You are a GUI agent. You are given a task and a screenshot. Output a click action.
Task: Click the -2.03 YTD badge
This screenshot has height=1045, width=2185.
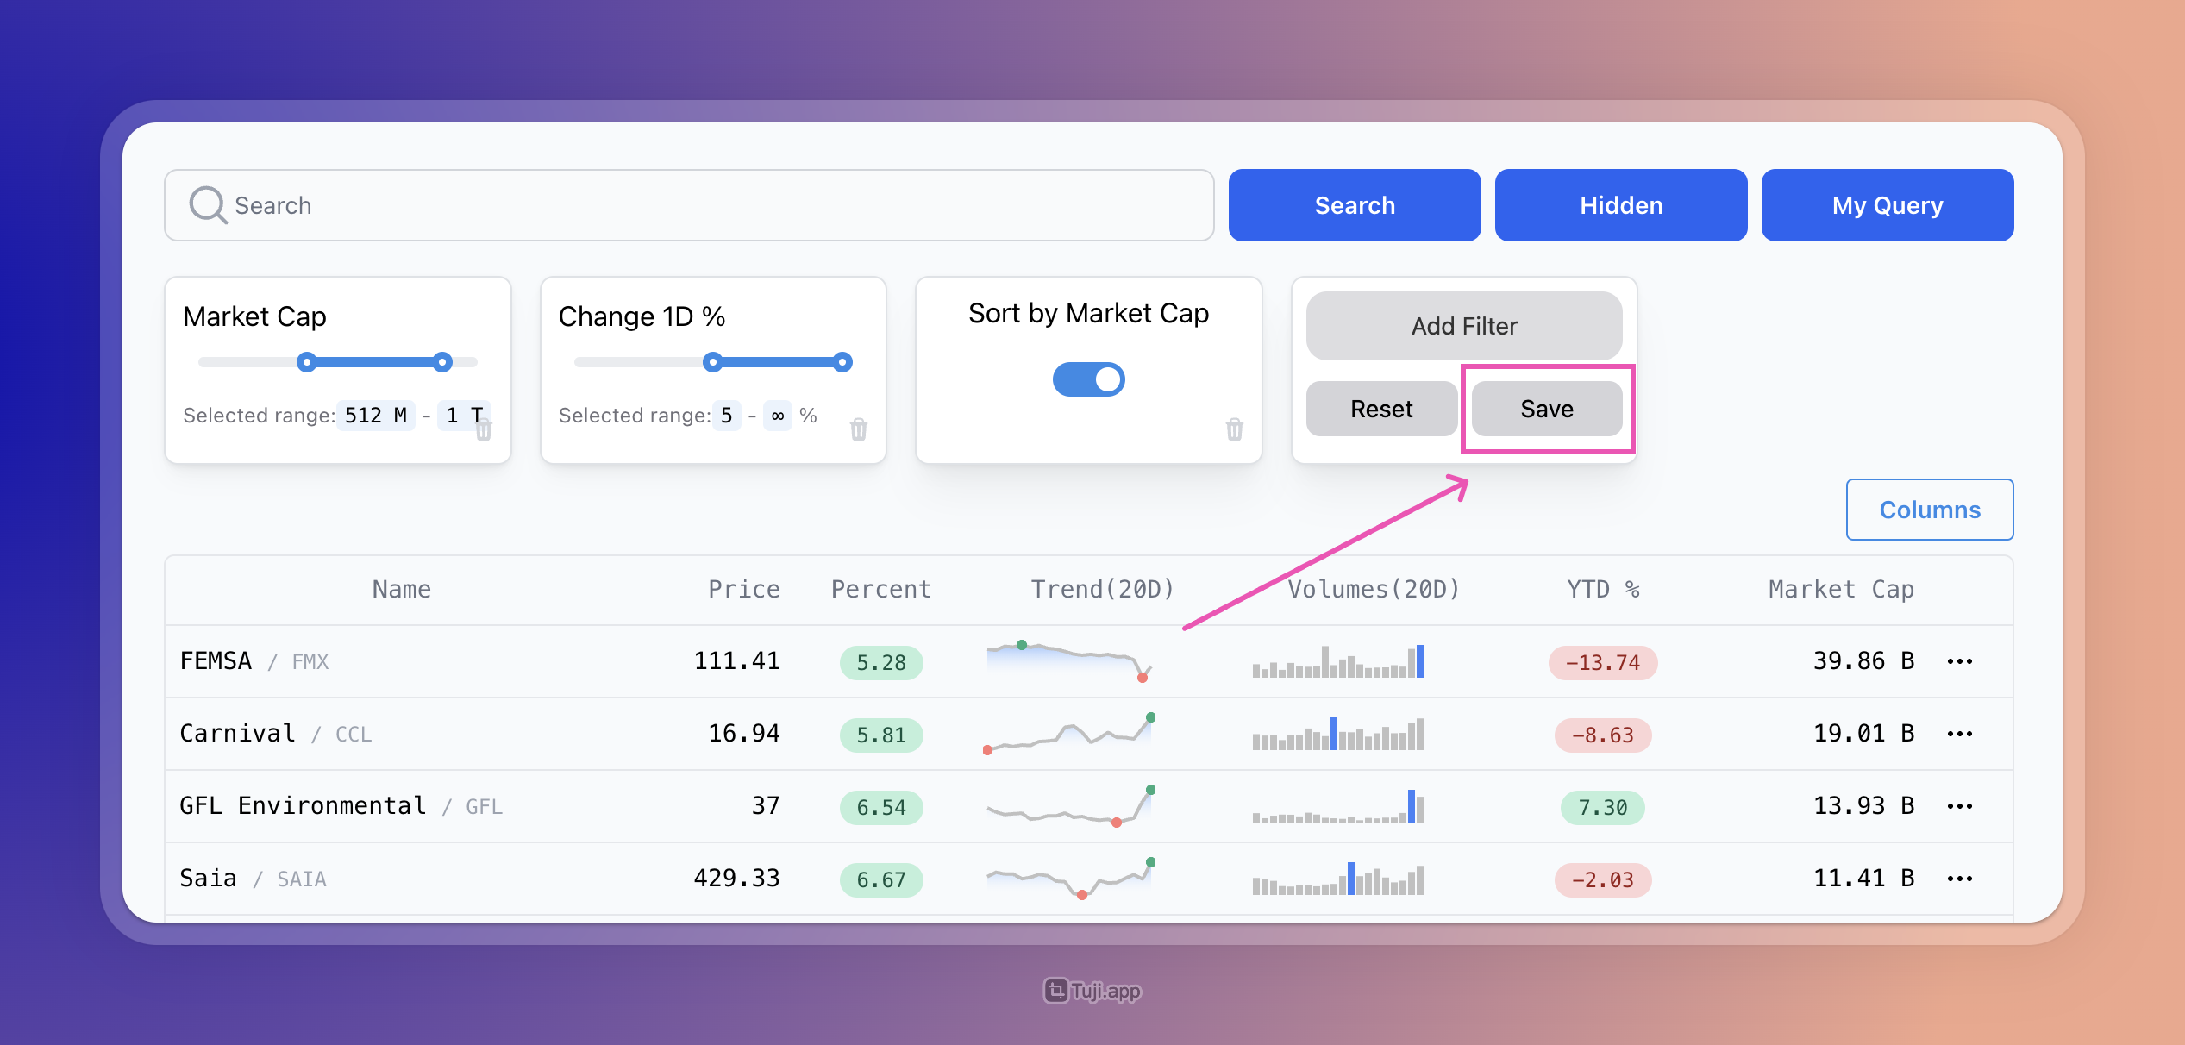click(1603, 880)
